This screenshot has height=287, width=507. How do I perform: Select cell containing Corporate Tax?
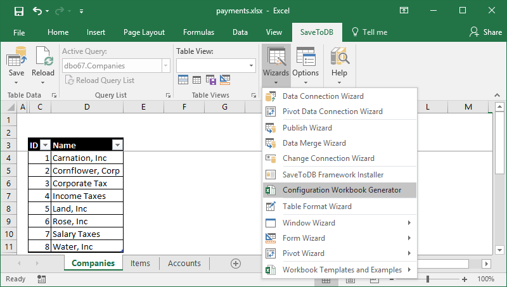tap(87, 183)
